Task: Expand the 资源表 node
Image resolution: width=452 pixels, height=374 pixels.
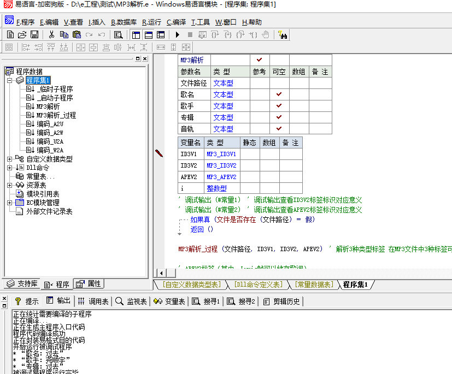Action: [9, 185]
